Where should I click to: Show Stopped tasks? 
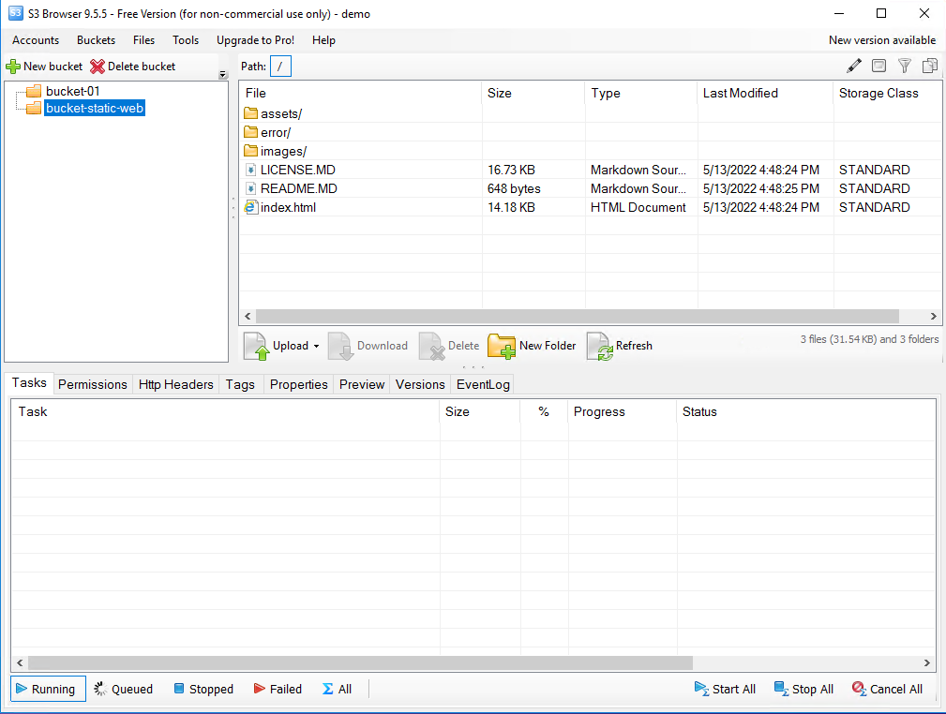click(x=203, y=689)
